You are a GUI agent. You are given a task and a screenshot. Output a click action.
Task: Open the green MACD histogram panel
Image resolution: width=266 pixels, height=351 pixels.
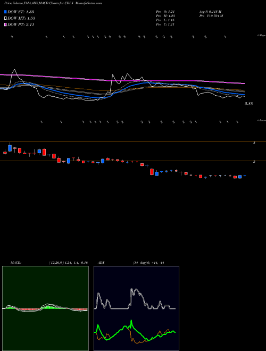[45, 308]
